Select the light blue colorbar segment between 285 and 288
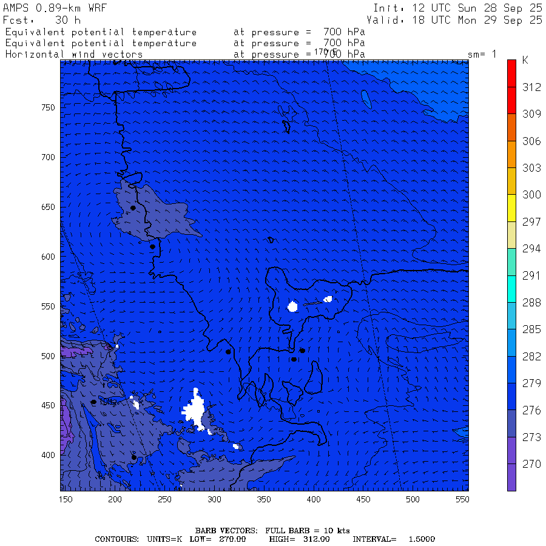The image size is (546, 546). coord(511,316)
